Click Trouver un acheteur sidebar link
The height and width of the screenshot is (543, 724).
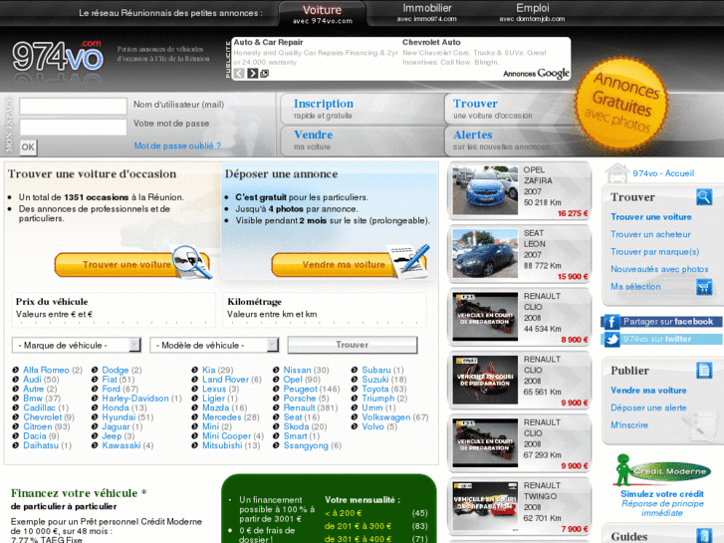coord(650,234)
